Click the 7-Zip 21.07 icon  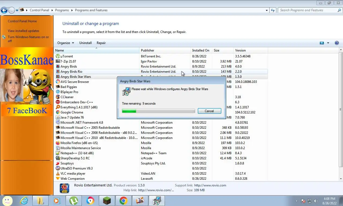point(58,61)
